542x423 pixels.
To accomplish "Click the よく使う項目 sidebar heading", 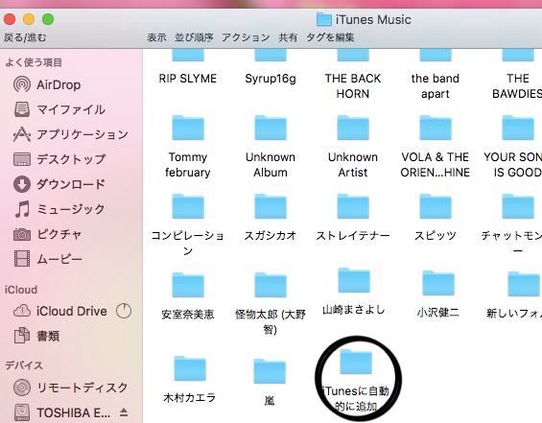I will pos(34,62).
